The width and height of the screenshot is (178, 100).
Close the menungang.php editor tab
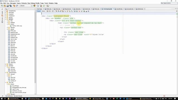113,9
